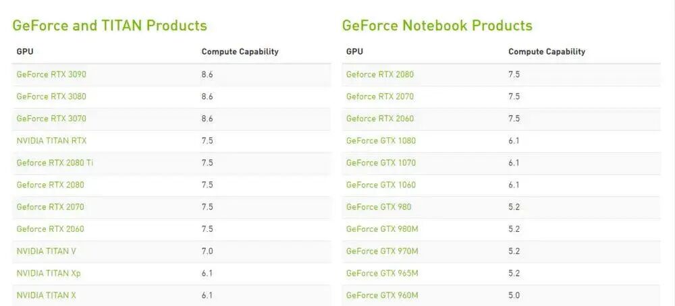
Task: Select GeForce GTX 1070 notebook link
Action: coord(381,162)
